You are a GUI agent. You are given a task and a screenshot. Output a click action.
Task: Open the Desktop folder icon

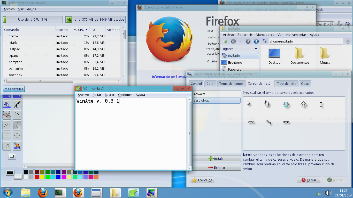point(274,56)
